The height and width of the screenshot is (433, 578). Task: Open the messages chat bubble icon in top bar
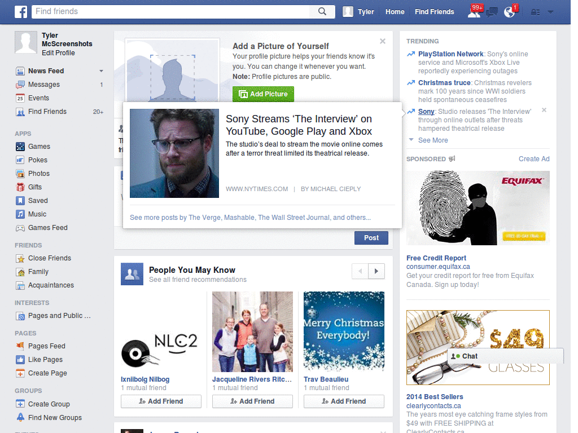[492, 12]
